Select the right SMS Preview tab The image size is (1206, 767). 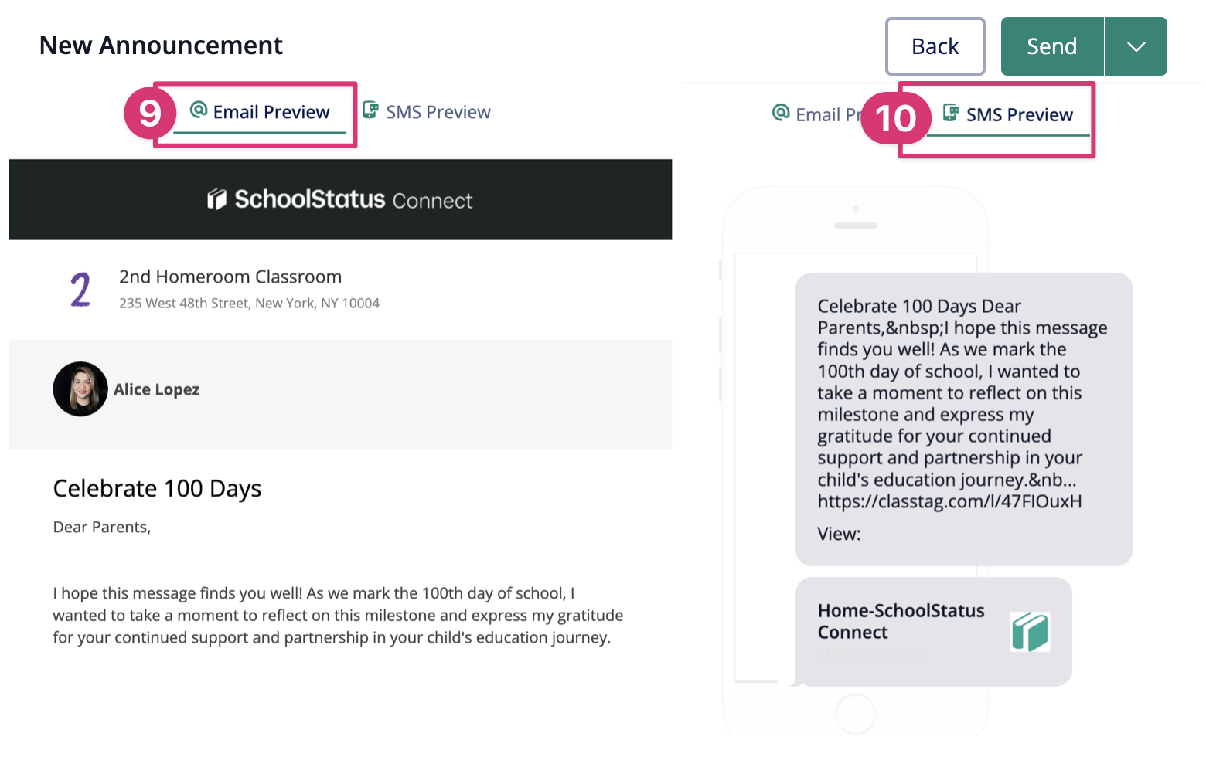point(1019,115)
